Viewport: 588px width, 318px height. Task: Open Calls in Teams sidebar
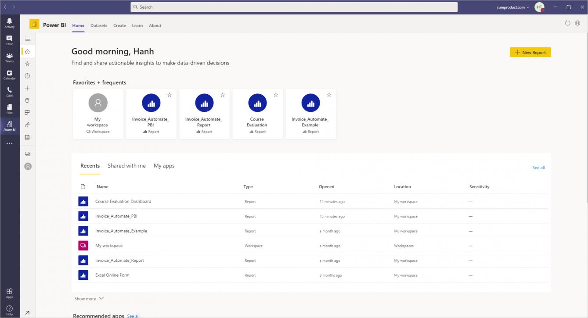coord(9,92)
